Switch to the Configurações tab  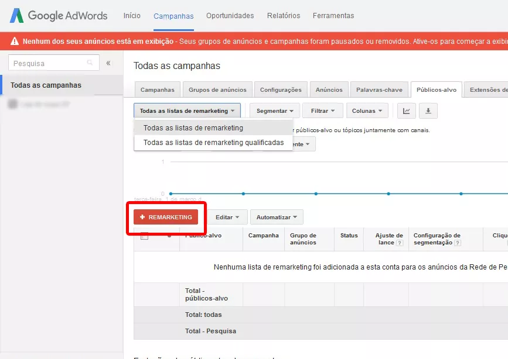[281, 89]
